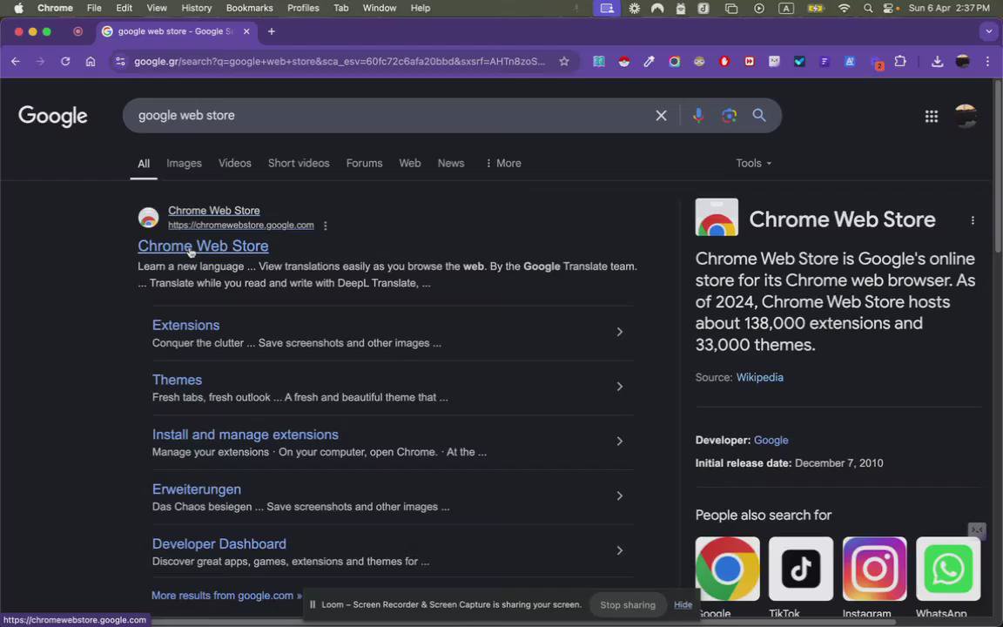This screenshot has width=1003, height=627.
Task: Open Google account profile picture
Action: coord(966,116)
